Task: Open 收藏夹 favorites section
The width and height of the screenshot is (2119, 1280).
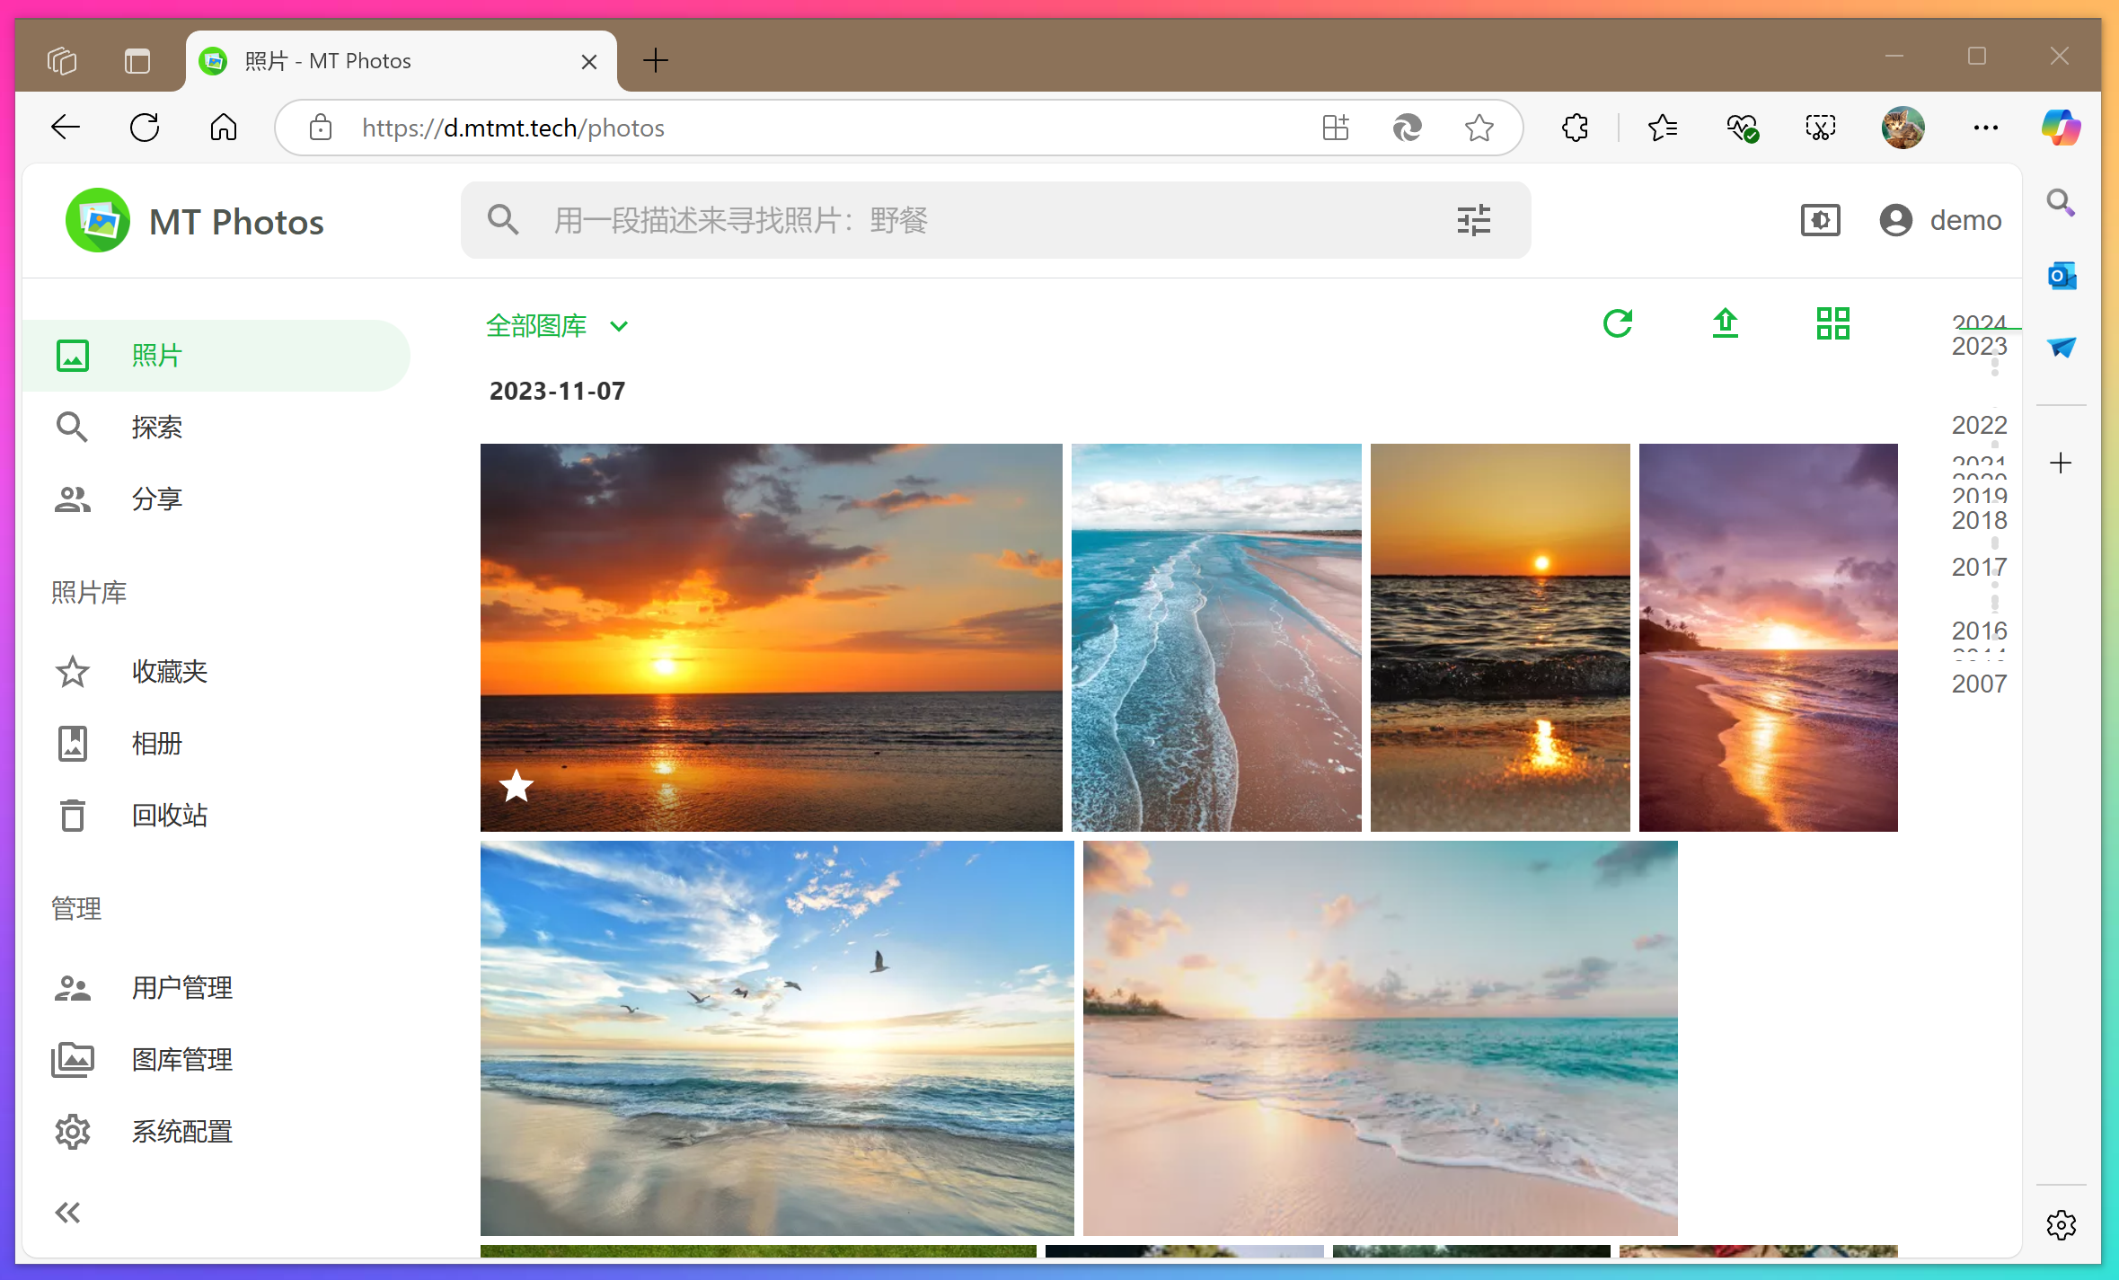Action: point(169,672)
